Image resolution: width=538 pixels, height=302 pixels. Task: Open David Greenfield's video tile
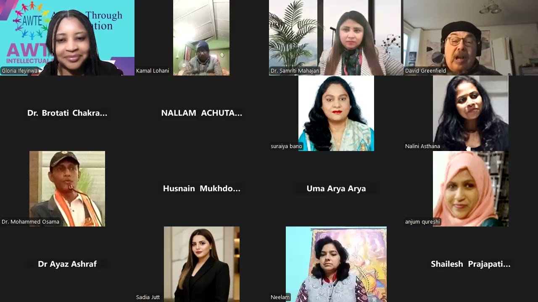(x=471, y=38)
